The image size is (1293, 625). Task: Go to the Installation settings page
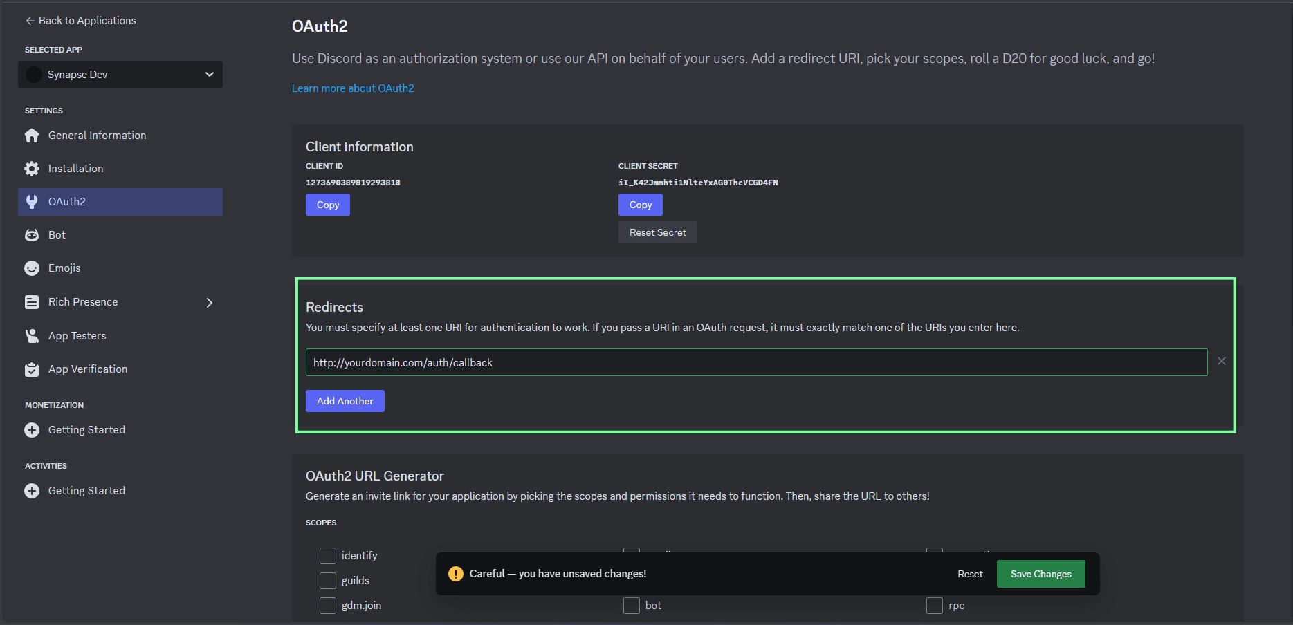tap(120, 169)
